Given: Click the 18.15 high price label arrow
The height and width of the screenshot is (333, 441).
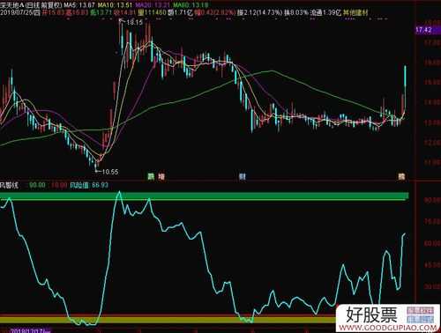Looking at the screenshot, I should point(131,22).
